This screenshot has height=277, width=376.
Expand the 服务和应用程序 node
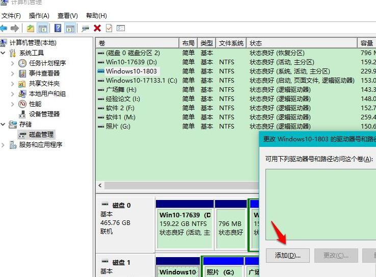tap(4, 145)
